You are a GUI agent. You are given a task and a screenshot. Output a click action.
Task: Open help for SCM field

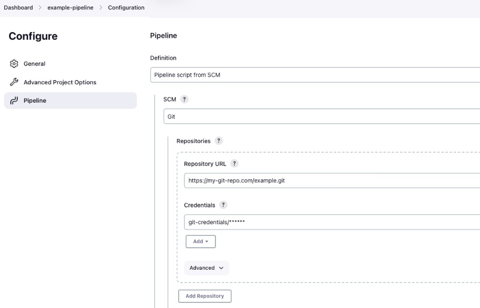pyautogui.click(x=184, y=99)
